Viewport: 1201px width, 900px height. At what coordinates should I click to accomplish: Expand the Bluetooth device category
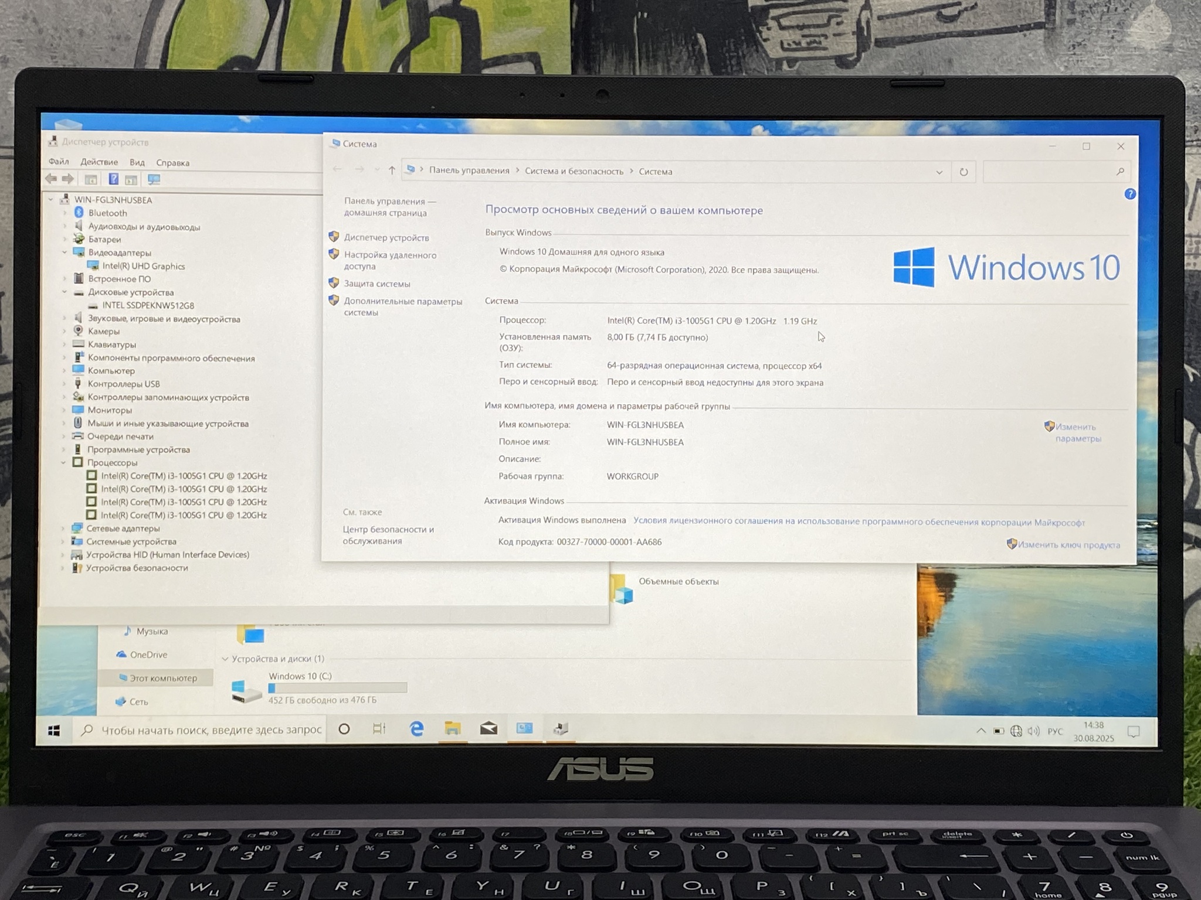(x=65, y=213)
